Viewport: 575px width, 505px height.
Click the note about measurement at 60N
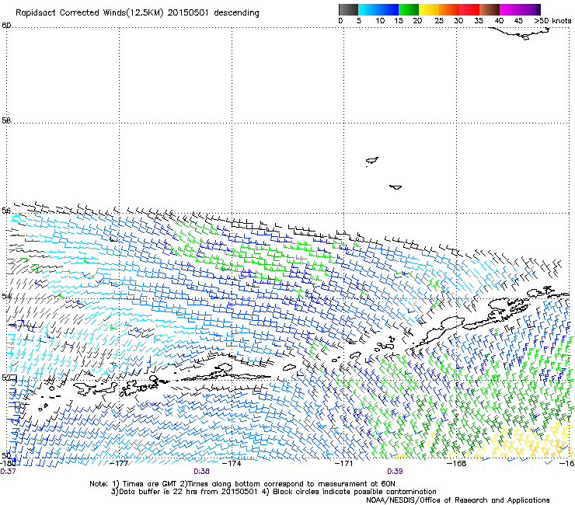coord(287,484)
